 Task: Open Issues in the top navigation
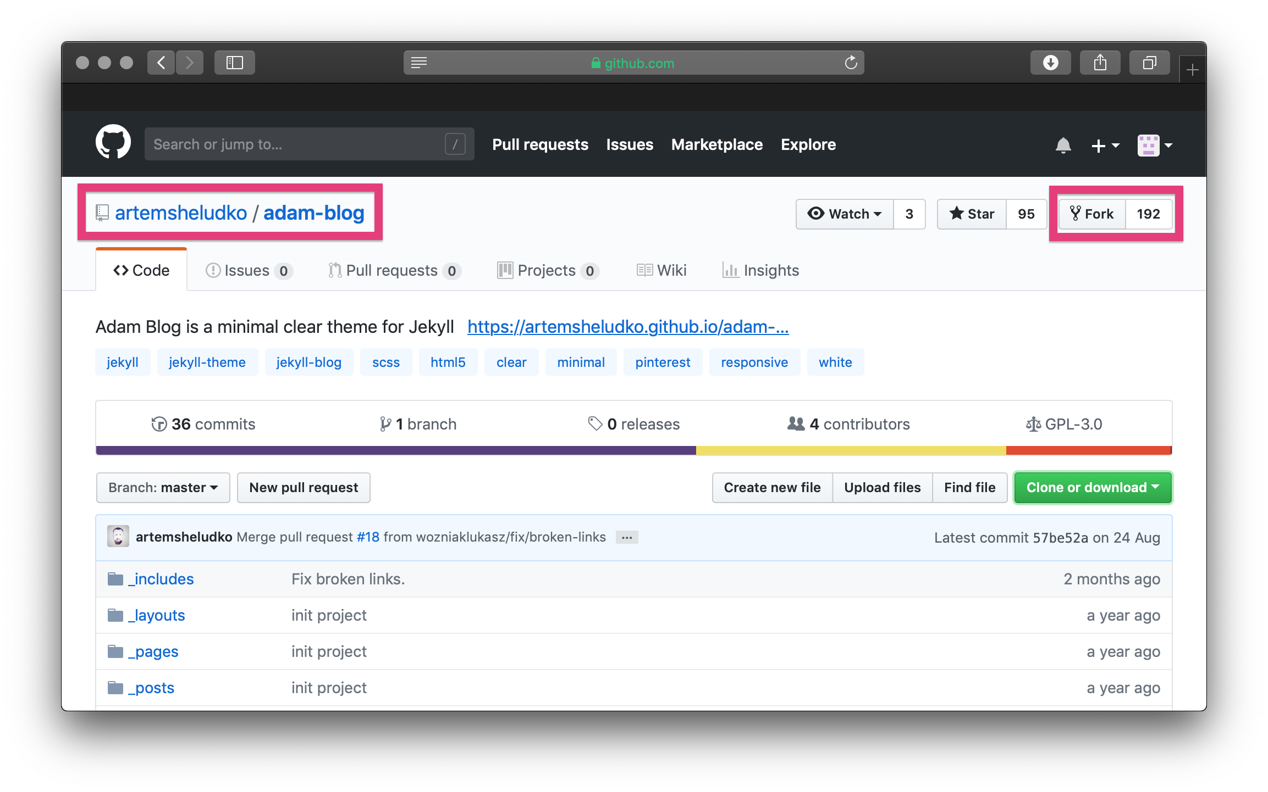[x=630, y=144]
